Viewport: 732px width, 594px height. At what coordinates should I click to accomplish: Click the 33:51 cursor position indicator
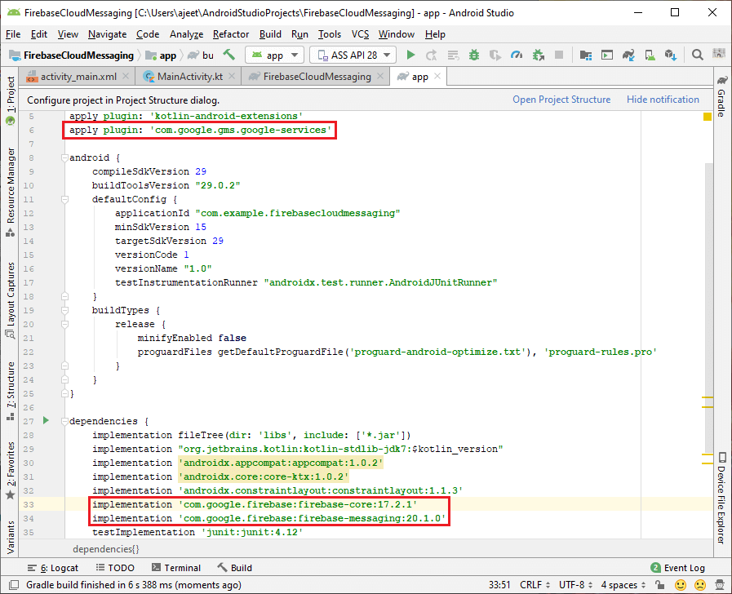(499, 585)
